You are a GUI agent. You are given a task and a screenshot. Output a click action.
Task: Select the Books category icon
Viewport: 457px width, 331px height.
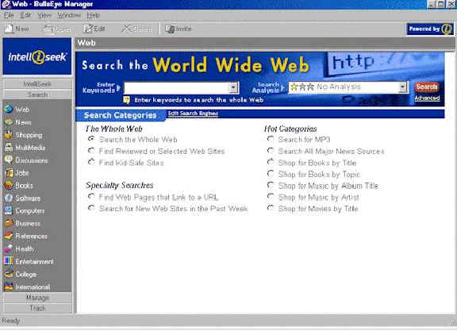(9, 185)
